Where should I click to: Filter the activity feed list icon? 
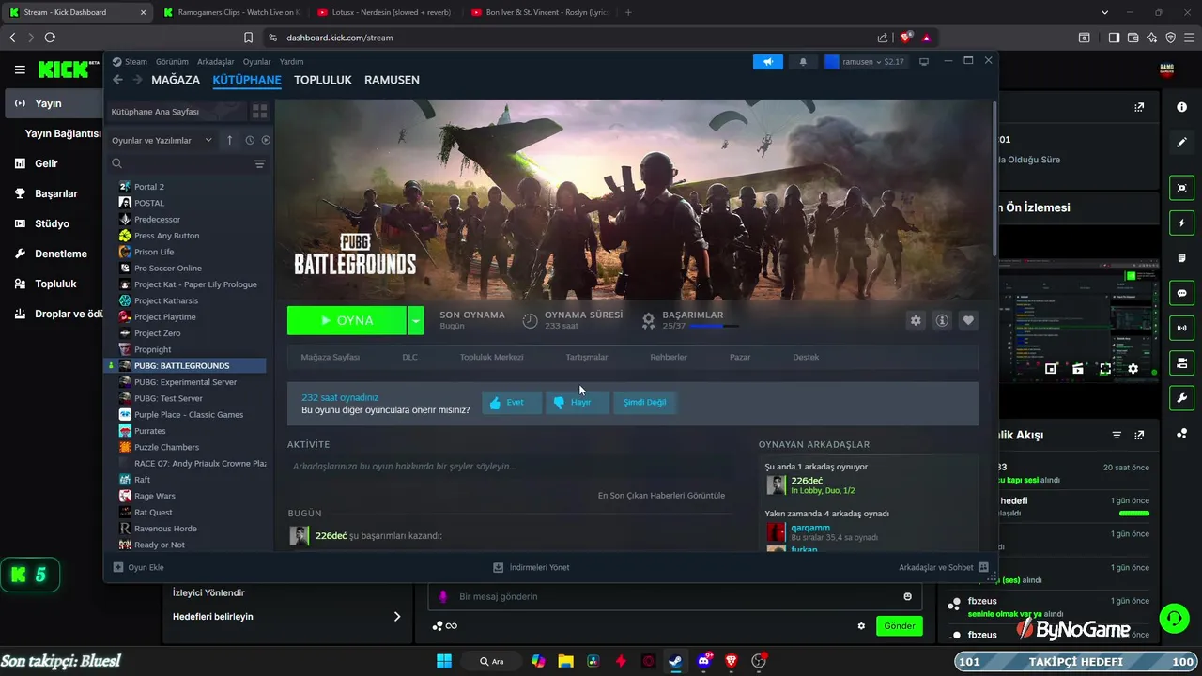(x=1117, y=435)
